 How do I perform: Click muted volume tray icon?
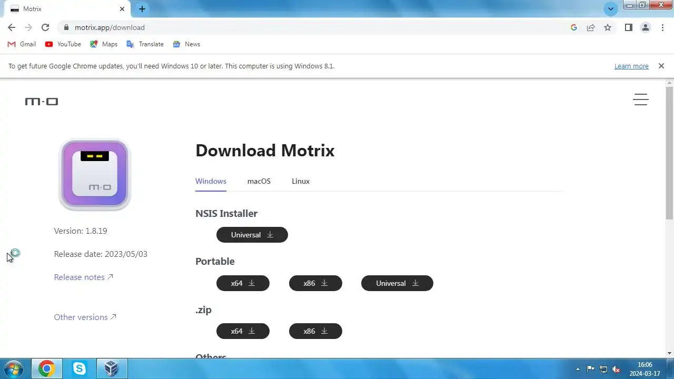pyautogui.click(x=616, y=369)
